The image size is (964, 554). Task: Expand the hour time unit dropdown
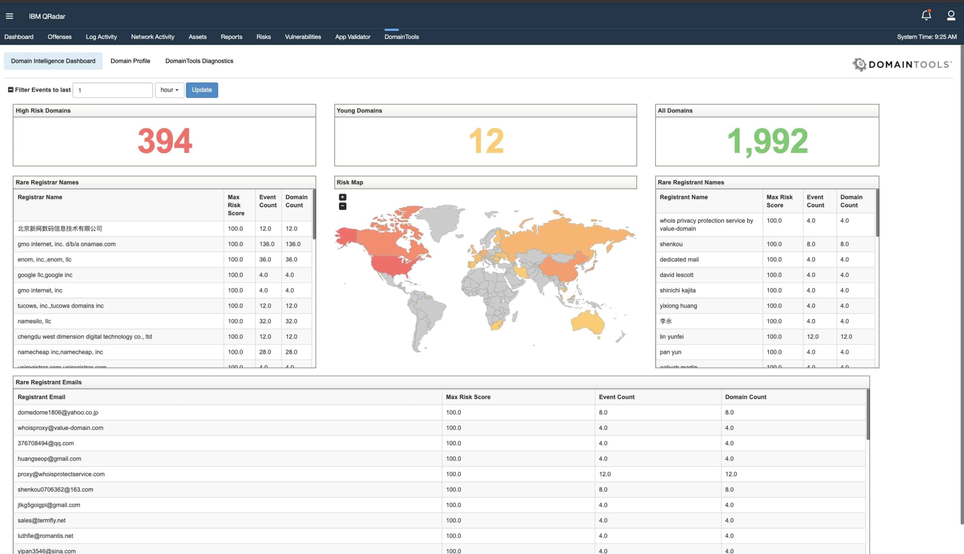pos(169,90)
